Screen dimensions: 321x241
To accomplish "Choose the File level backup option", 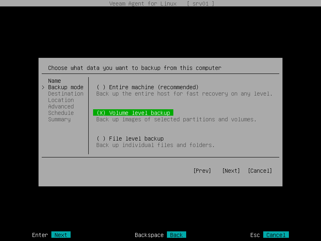I will (x=130, y=139).
